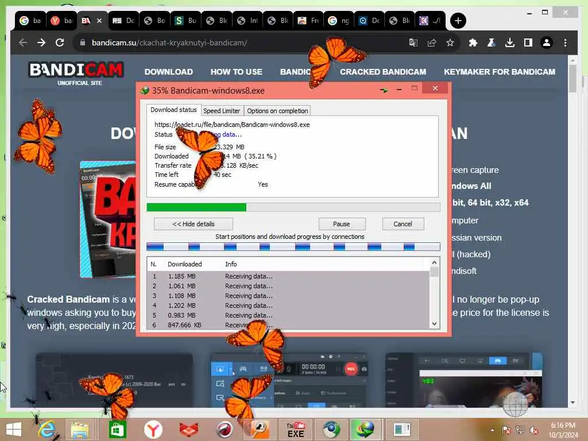Select connection row 2 with 1.061 MB

pyautogui.click(x=288, y=286)
